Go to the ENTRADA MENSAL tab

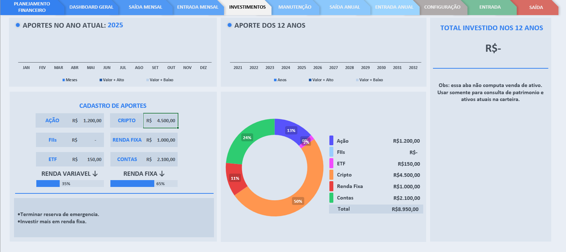click(198, 7)
